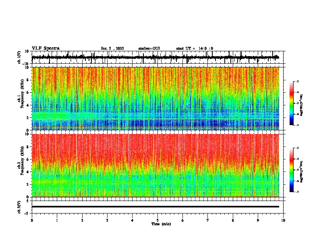Click time axis tick label "1"
Image resolution: width=319 pixels, height=247 pixels.
pyautogui.click(x=57, y=220)
